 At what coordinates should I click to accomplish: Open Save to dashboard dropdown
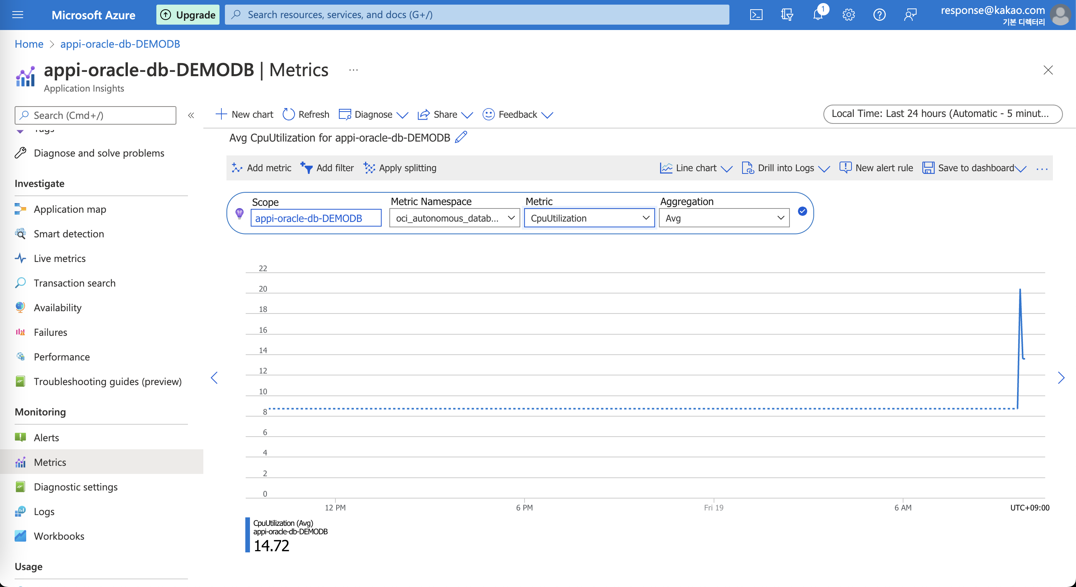pos(974,168)
